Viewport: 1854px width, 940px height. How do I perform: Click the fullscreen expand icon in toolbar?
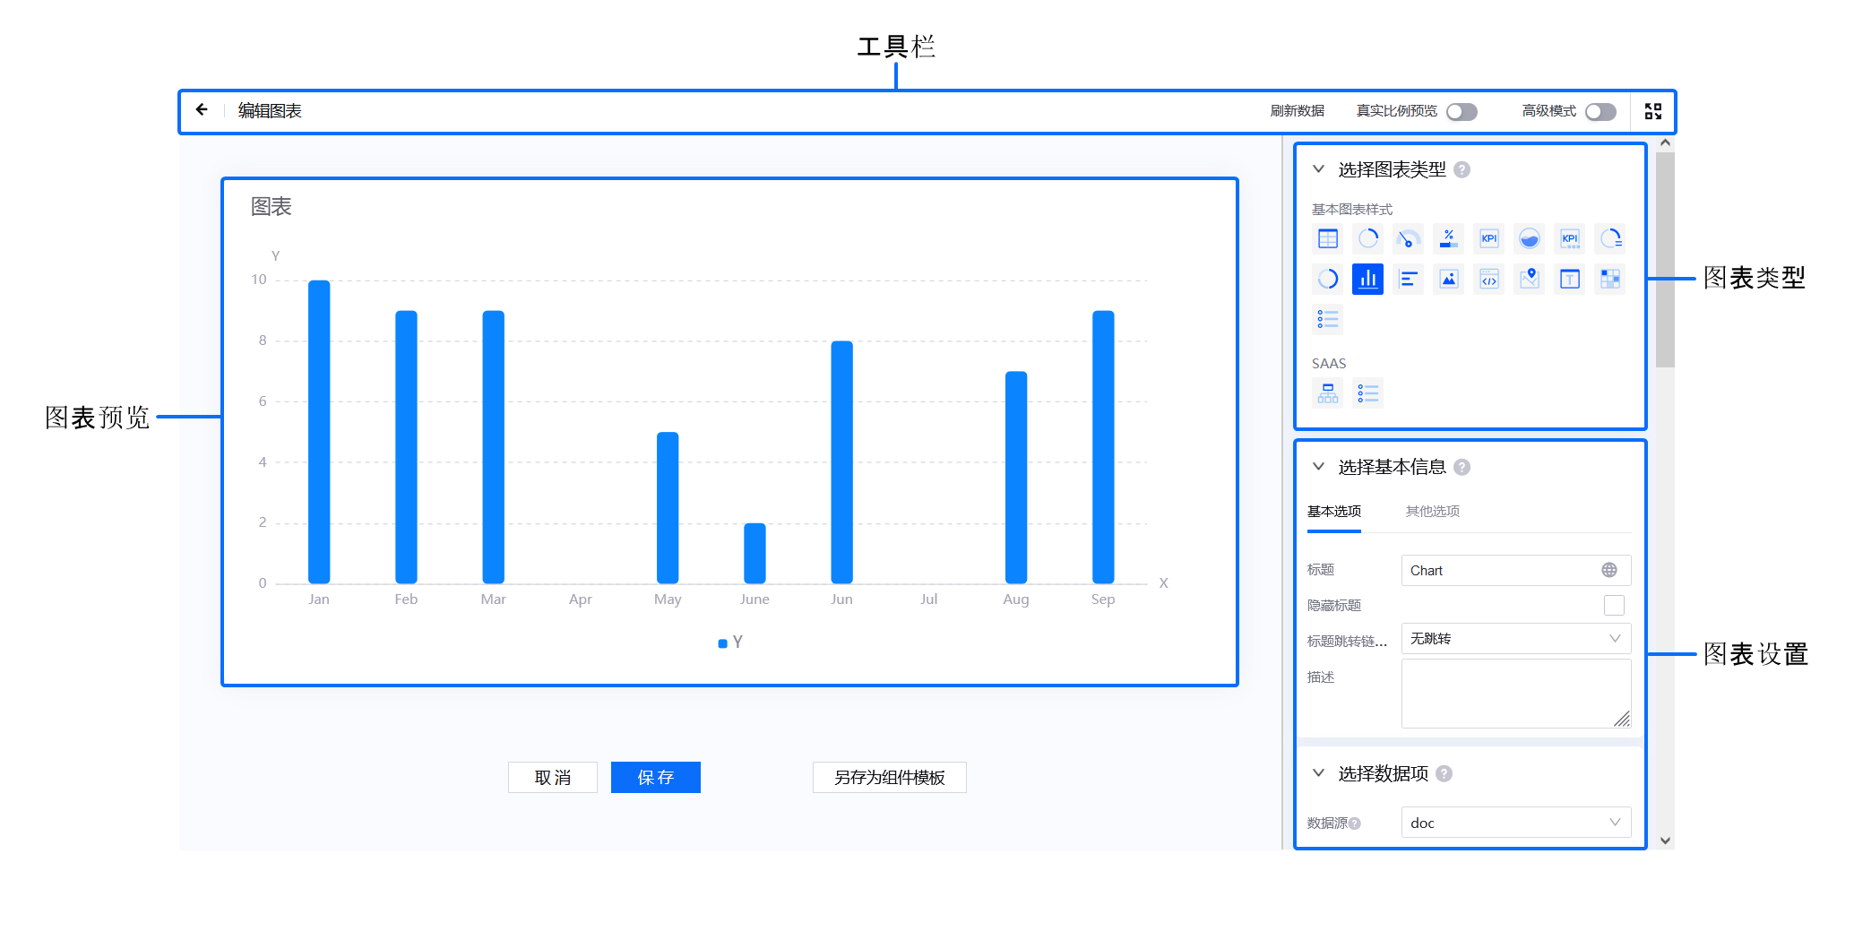[1653, 111]
